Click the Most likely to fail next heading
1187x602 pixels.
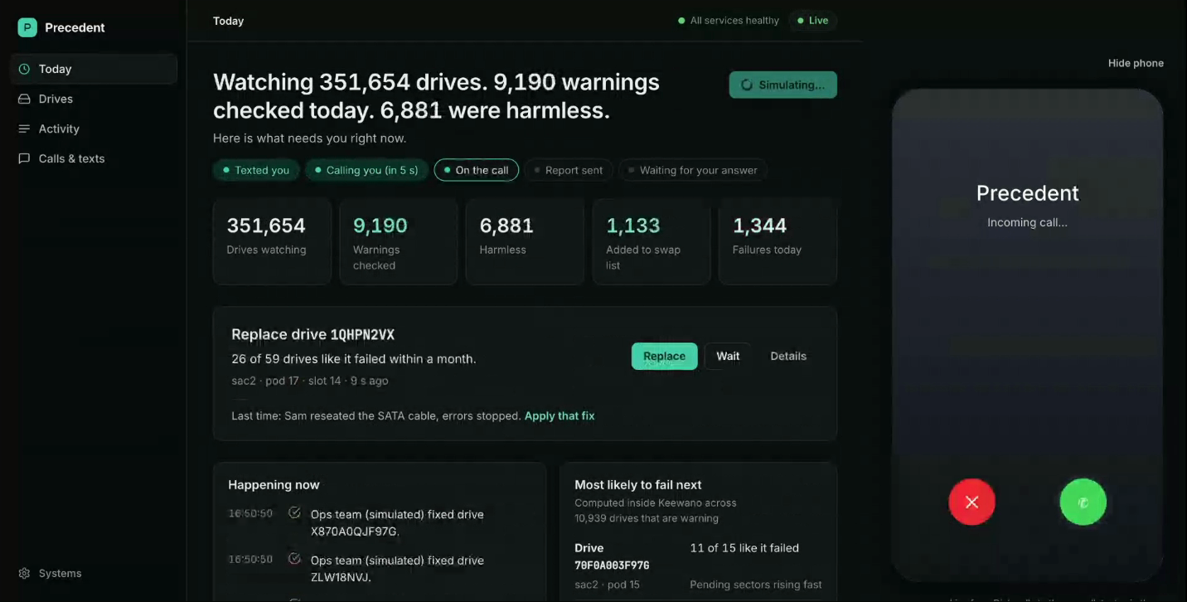(x=638, y=485)
